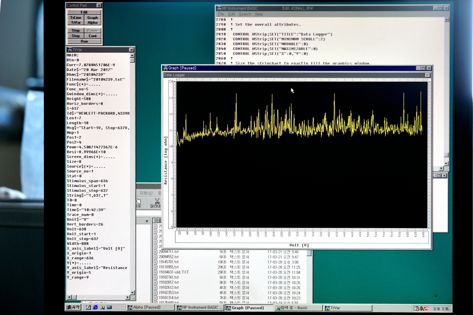This screenshot has width=473, height=315.
Task: Click the Graph window title bar icon
Action: 166,68
